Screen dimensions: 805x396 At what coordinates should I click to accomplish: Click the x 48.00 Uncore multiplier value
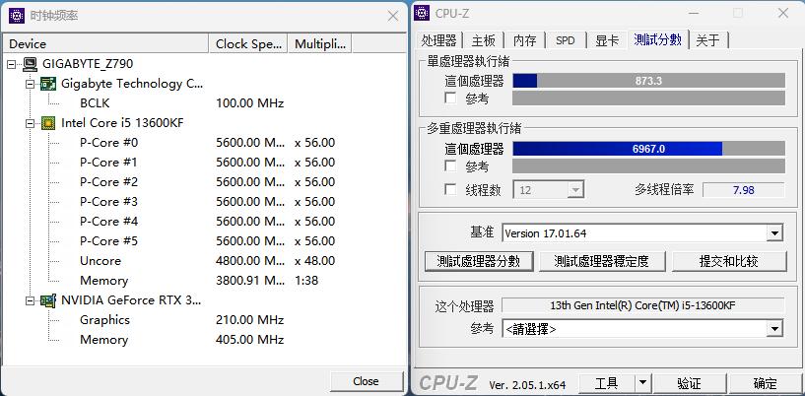click(x=314, y=261)
